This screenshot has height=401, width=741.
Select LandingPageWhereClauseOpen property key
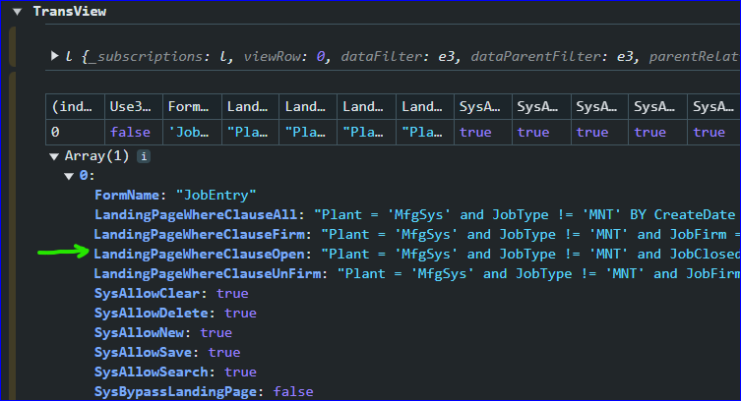(x=200, y=255)
